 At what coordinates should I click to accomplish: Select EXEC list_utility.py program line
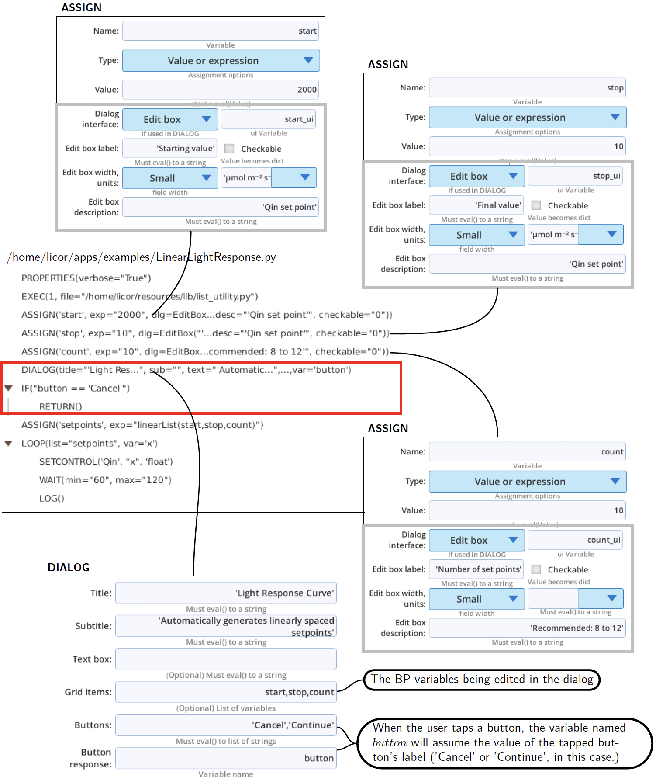pos(140,297)
